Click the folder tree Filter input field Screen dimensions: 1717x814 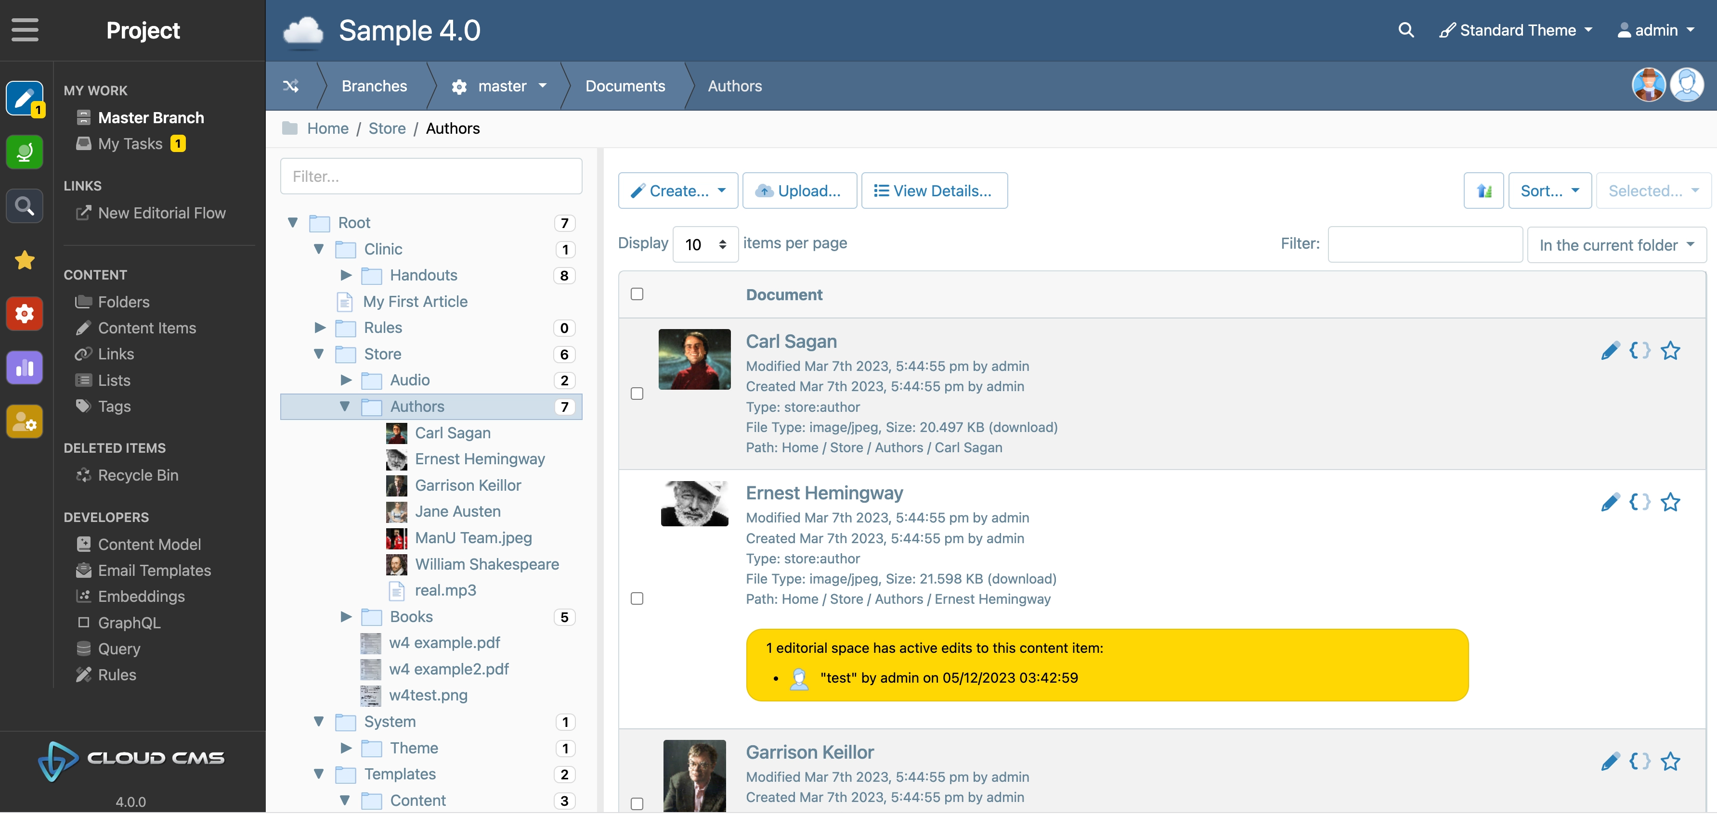point(430,177)
